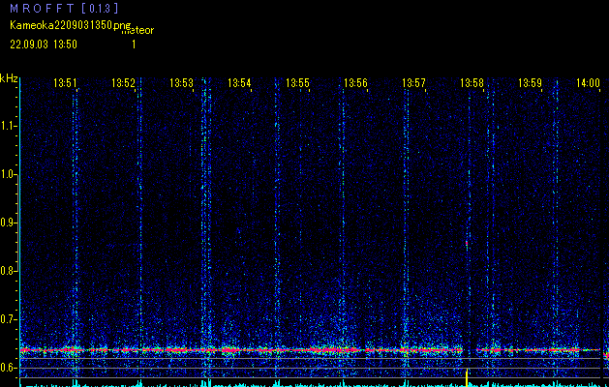
Task: Click the yellow meteor marker on the baseline
Action: point(467,376)
